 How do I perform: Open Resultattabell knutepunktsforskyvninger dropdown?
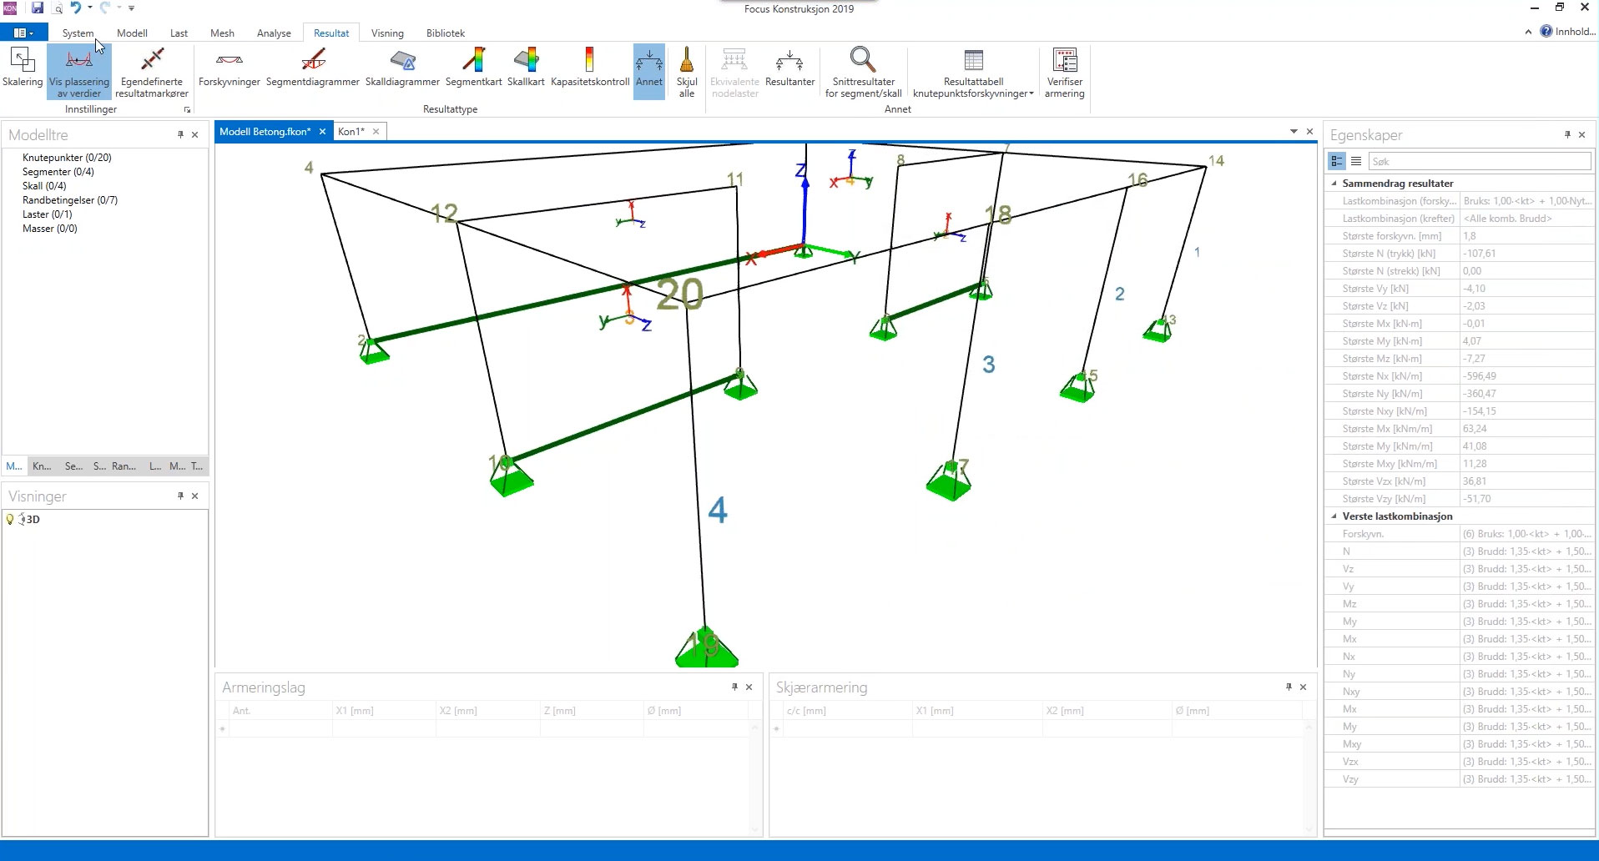973,73
